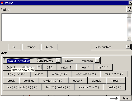Insert the continue keyword
132x101 pixels.
tap(29, 81)
